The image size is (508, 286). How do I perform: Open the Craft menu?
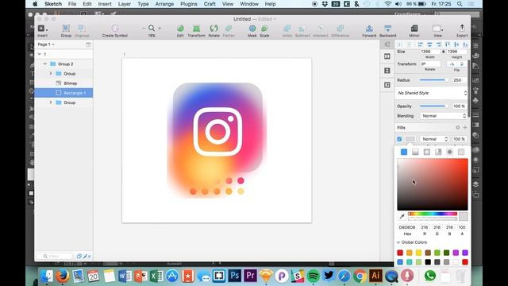(210, 4)
